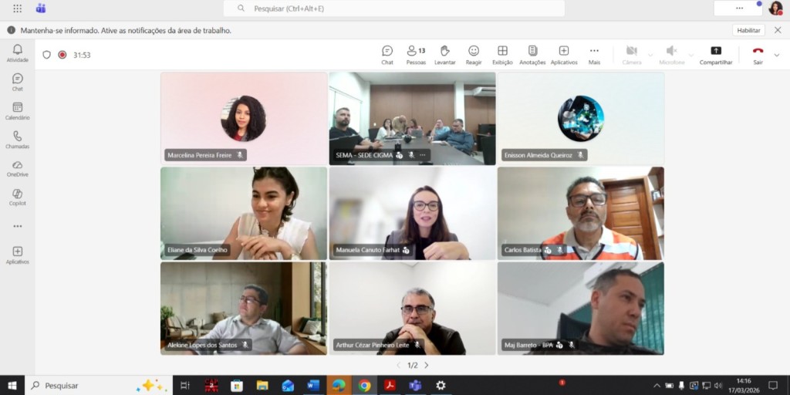Open Anotações meeting notes

coord(532,55)
